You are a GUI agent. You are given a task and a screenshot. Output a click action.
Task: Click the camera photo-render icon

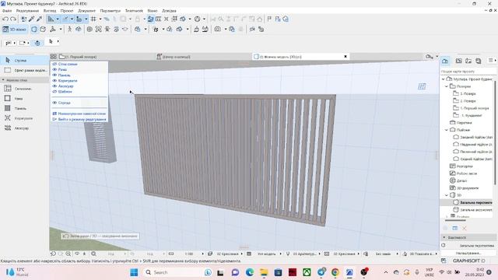pos(218,30)
